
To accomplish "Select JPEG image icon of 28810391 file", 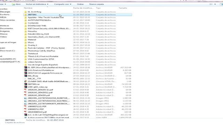I will click(25, 98).
